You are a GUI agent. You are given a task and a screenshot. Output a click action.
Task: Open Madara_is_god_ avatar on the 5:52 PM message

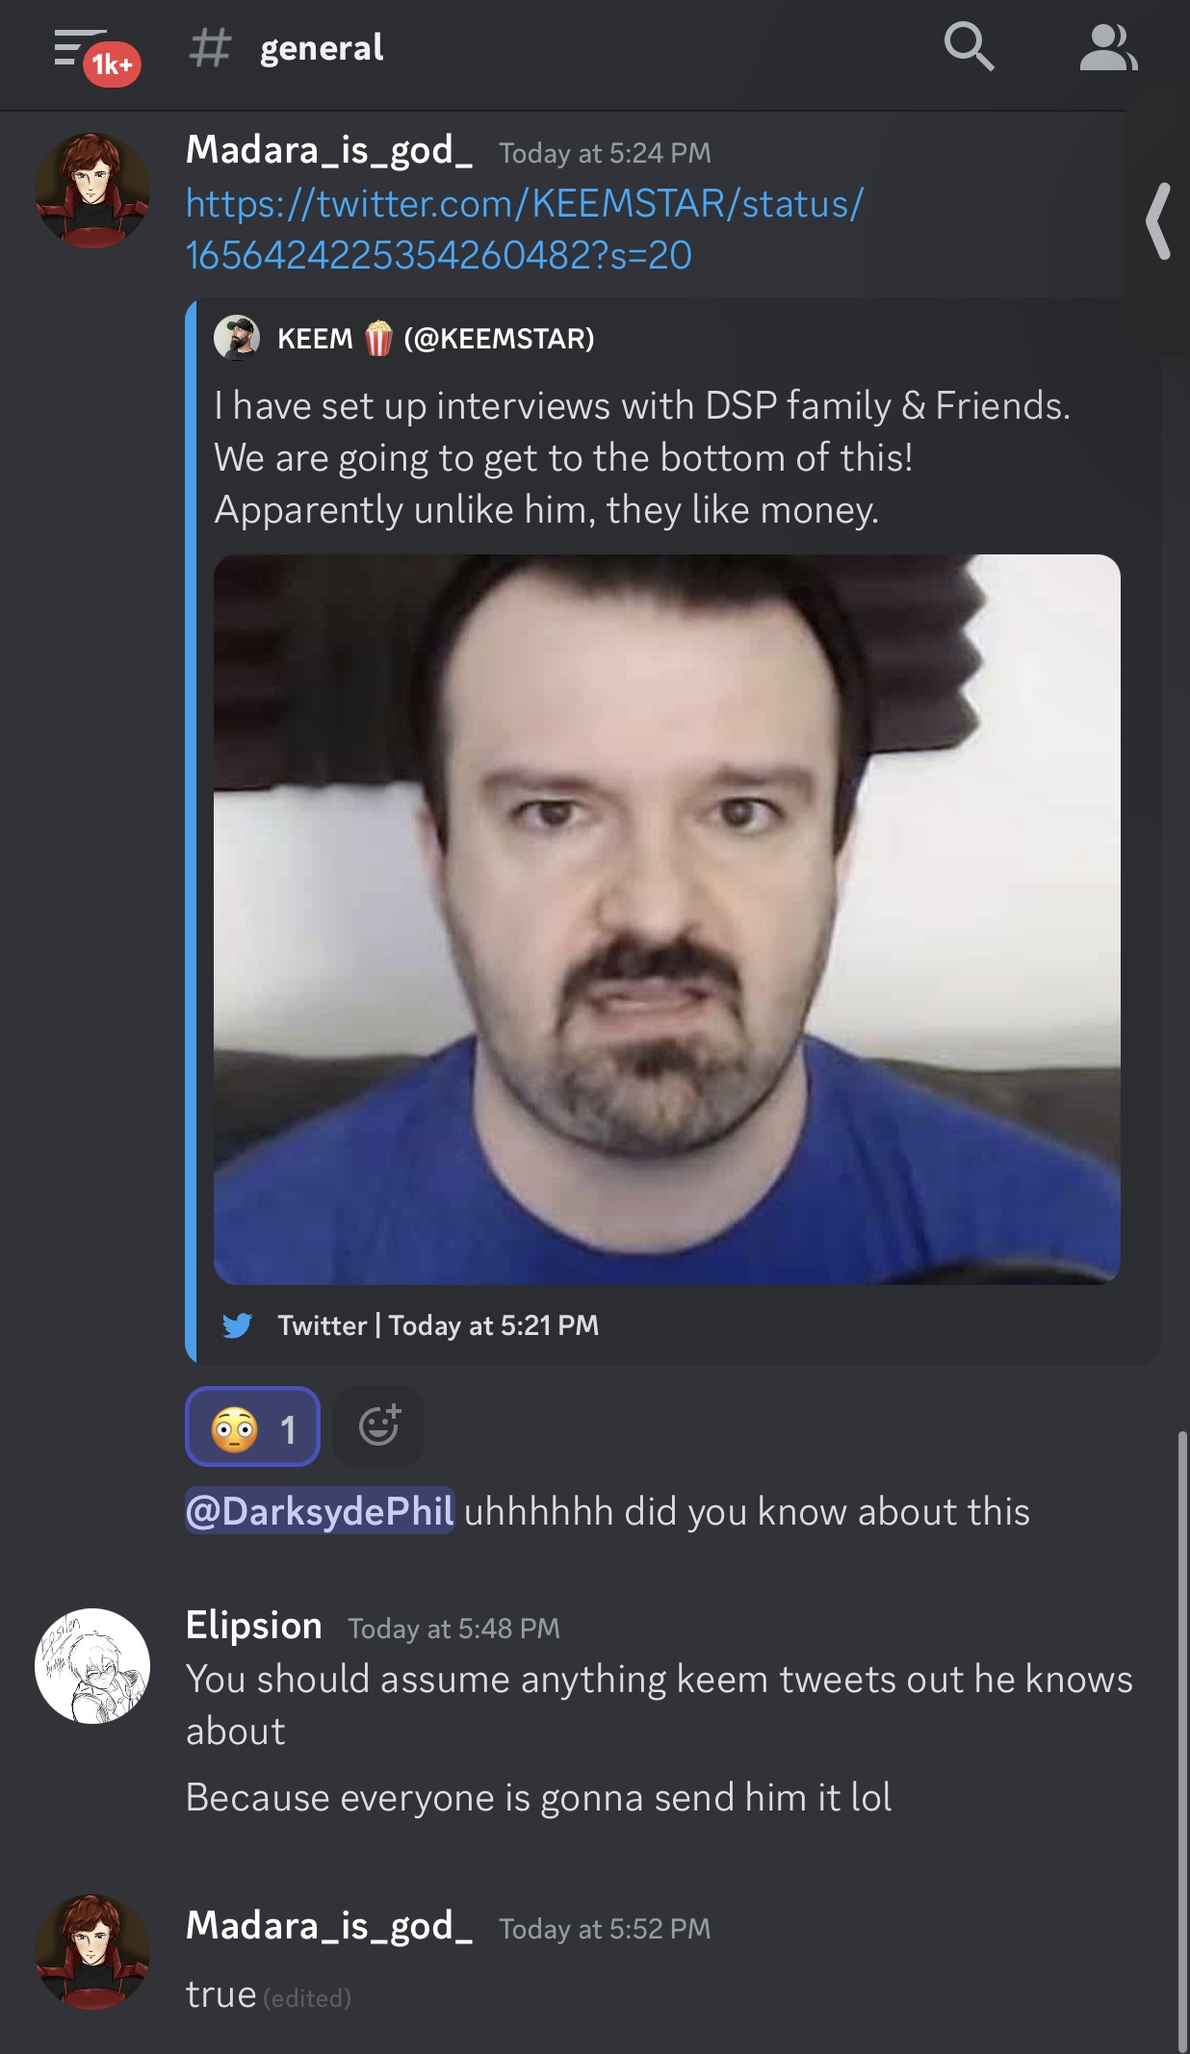pyautogui.click(x=92, y=1951)
